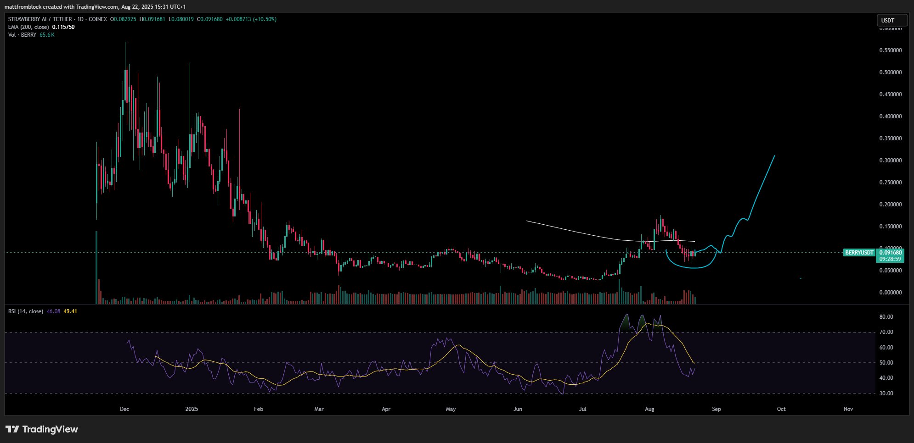Click the 0.150000 price axis label
914x443 pixels.
coord(891,227)
